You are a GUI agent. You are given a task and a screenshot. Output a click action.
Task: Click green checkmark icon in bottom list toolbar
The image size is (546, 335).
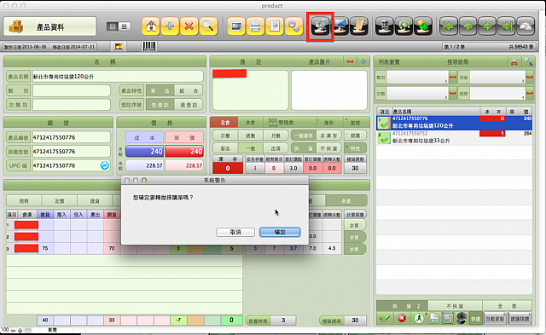pos(385,318)
